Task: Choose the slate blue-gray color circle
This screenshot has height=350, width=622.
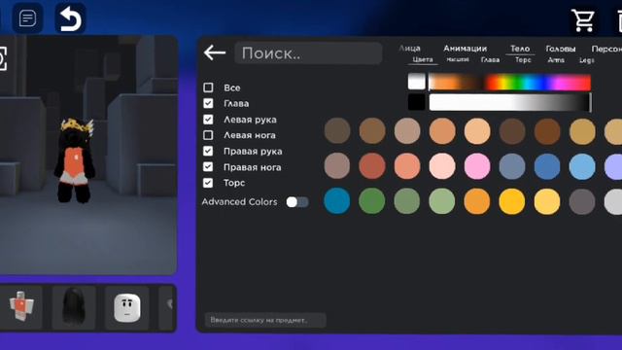Action: tap(512, 166)
